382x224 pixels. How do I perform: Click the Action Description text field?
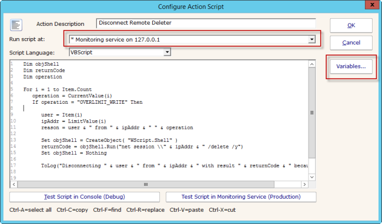click(x=206, y=23)
